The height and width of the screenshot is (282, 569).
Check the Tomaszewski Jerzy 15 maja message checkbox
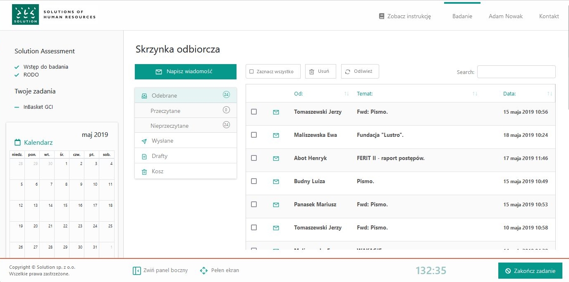click(254, 112)
